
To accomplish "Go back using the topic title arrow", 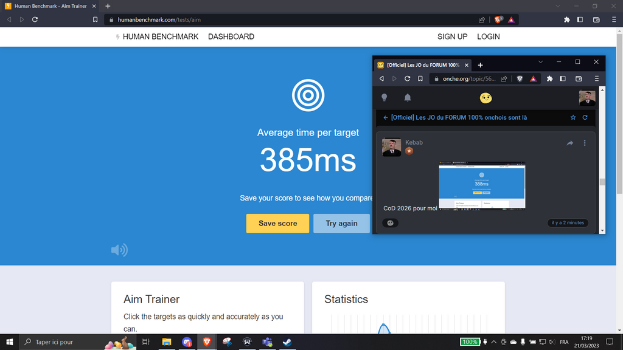I will click(386, 117).
